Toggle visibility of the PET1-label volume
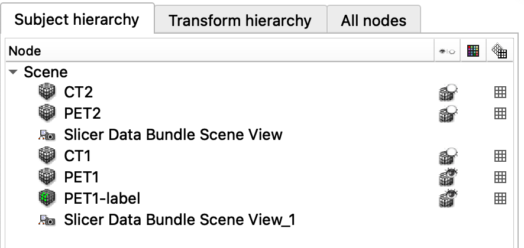This screenshot has width=524, height=248. point(448,198)
